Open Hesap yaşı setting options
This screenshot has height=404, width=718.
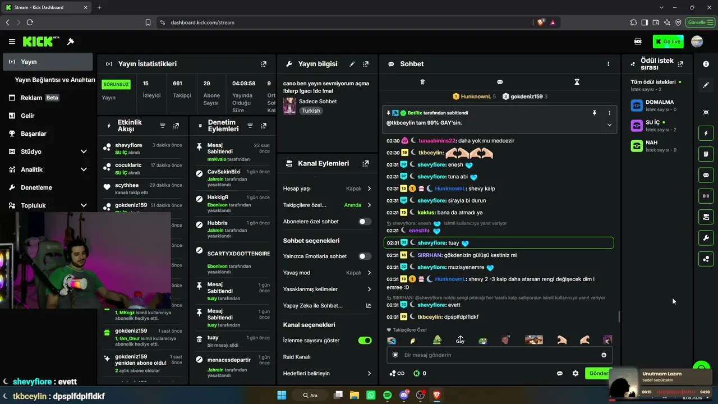pos(328,189)
